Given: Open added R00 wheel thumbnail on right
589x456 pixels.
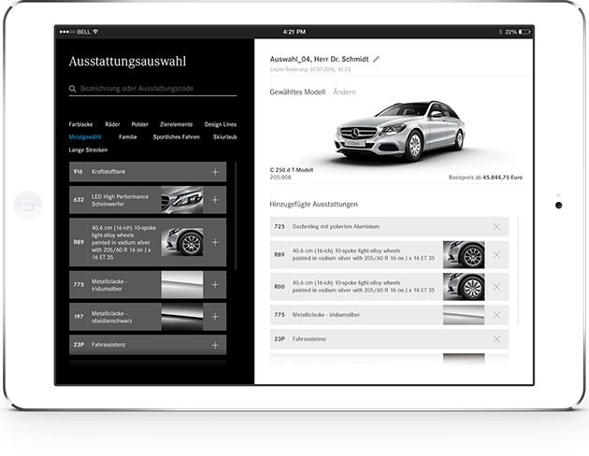Looking at the screenshot, I should pos(464,287).
